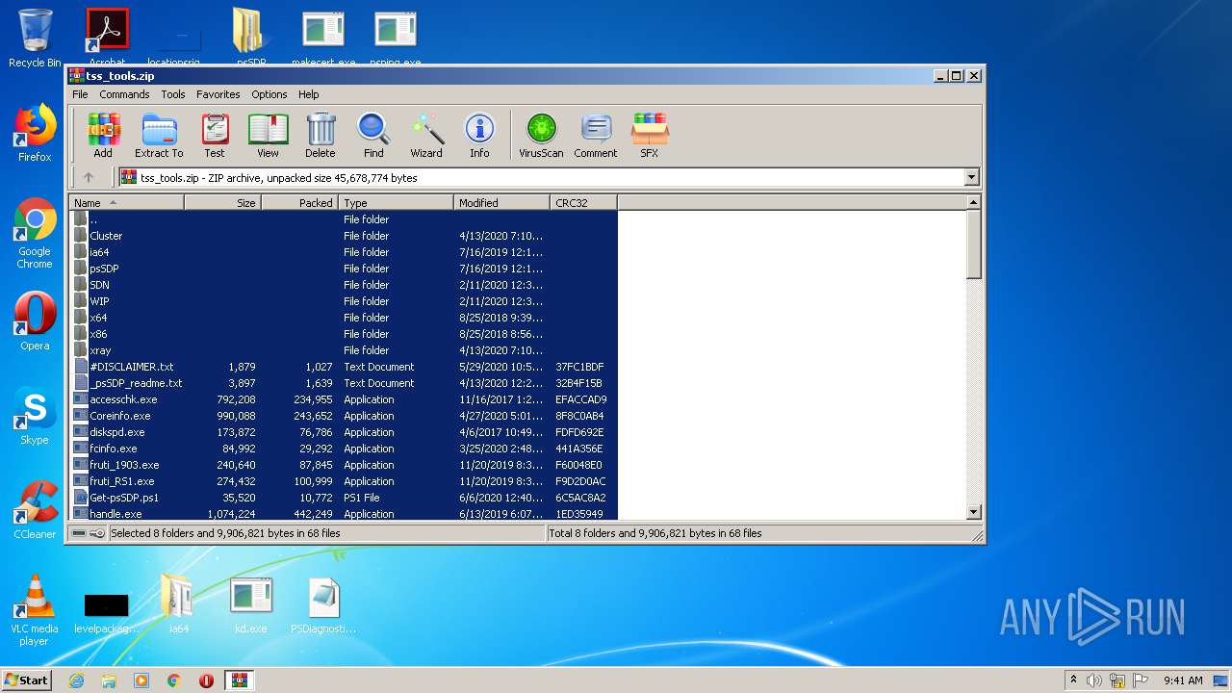Open Recycle Bin desktop icon
The width and height of the screenshot is (1232, 693).
point(35,38)
